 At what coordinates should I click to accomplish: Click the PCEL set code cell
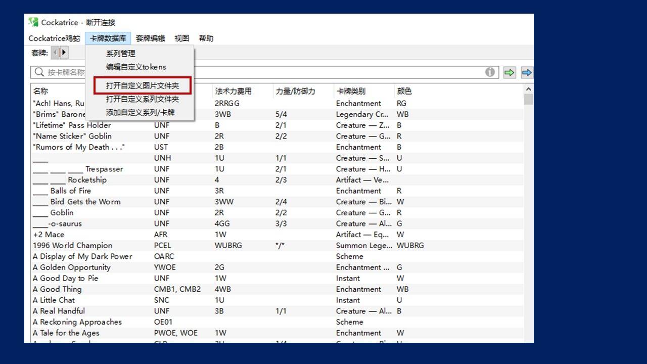tap(163, 245)
